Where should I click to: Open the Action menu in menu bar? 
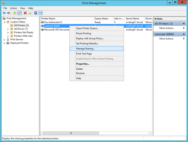pos(14,8)
